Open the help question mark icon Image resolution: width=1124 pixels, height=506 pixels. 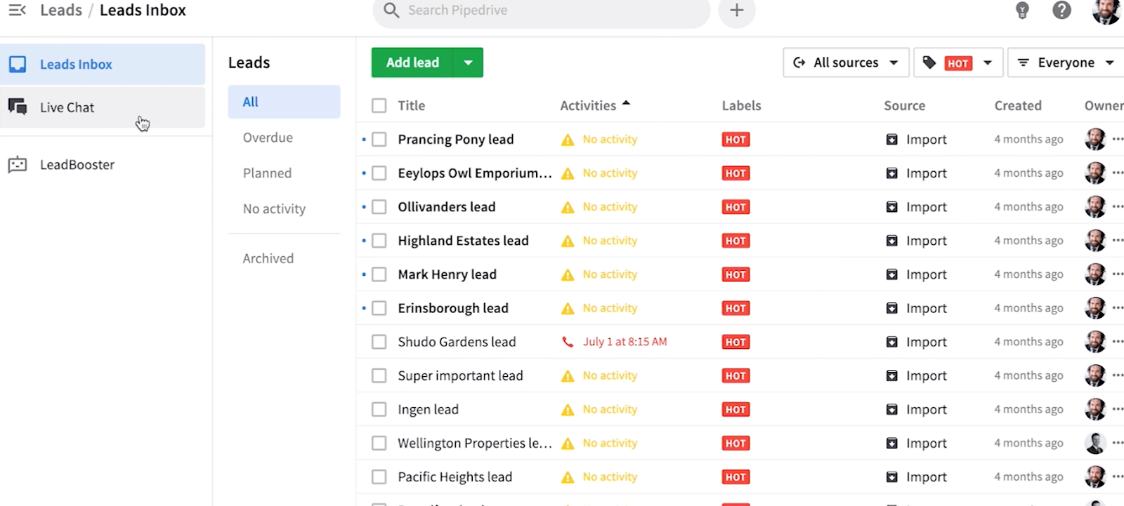(x=1061, y=11)
